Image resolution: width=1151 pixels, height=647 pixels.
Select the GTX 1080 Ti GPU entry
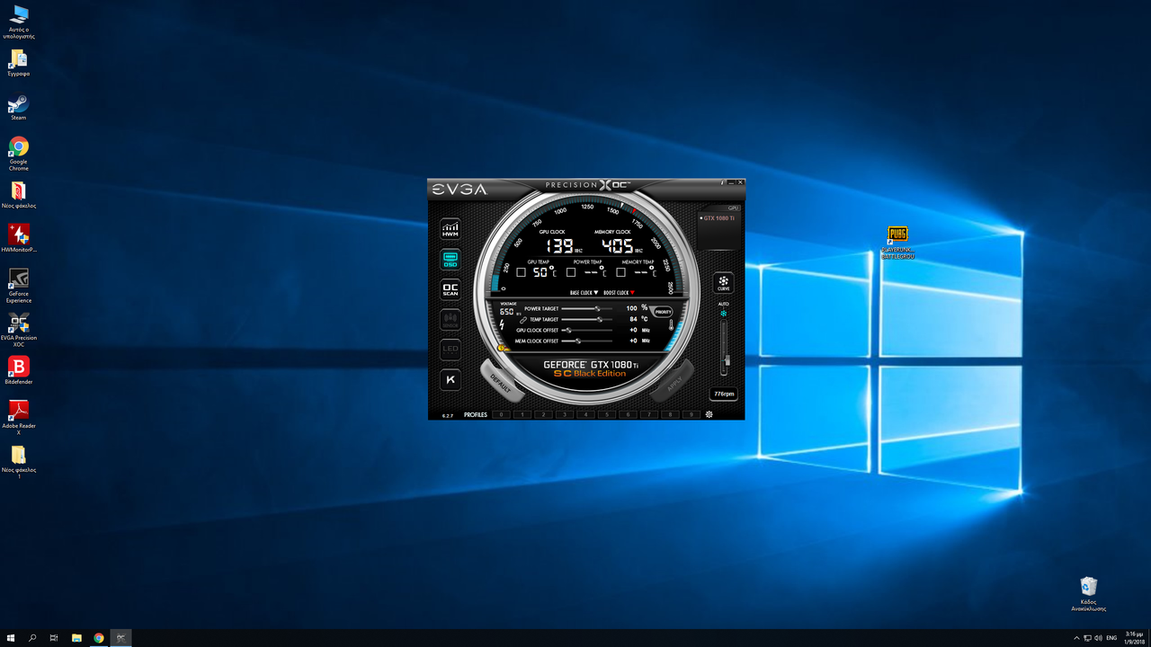718,218
